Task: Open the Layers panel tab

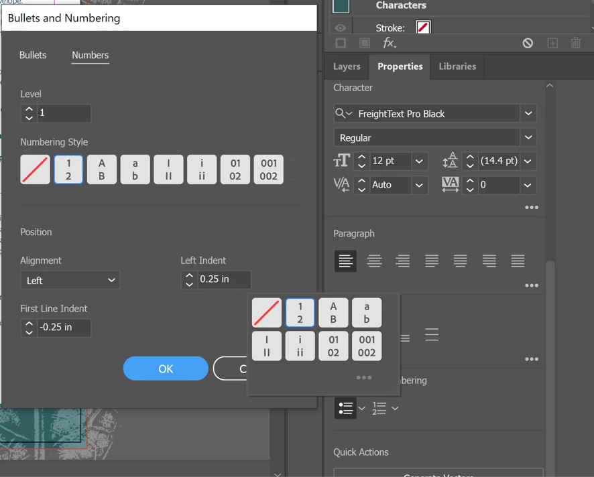Action: [x=347, y=66]
